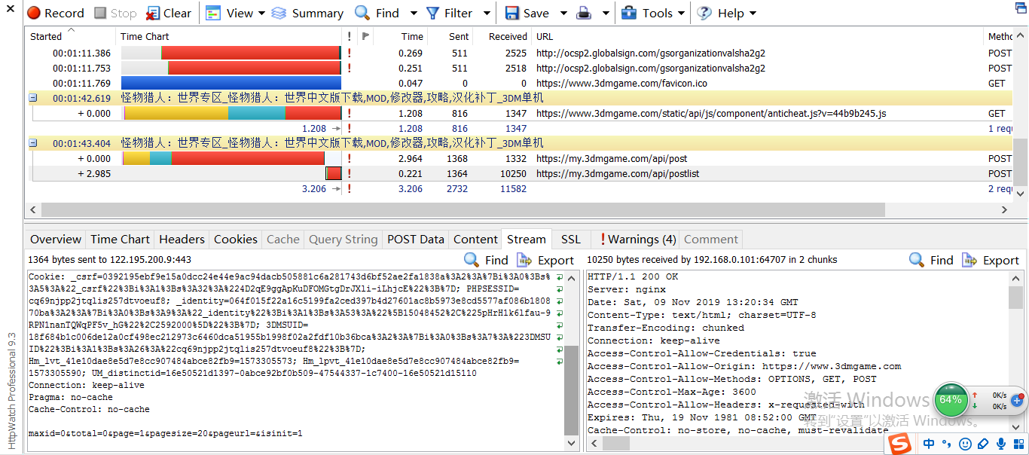Export the received response stream

pos(990,260)
